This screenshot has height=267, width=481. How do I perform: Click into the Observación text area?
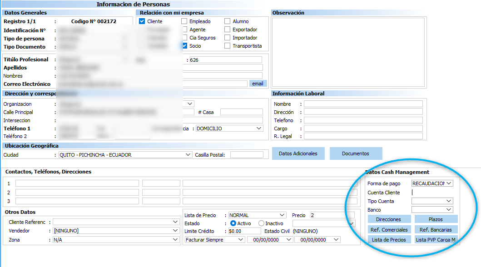pos(349,52)
